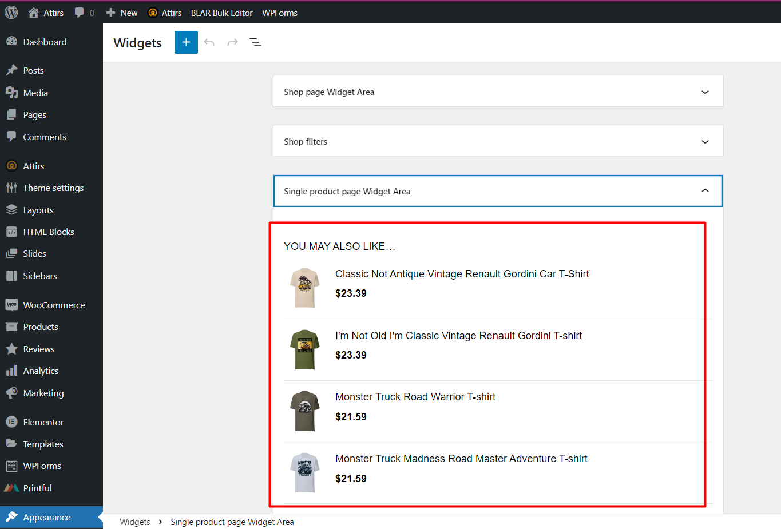Open Monster Truck Road Warrior T-shirt link
This screenshot has width=781, height=529.
[x=415, y=397]
